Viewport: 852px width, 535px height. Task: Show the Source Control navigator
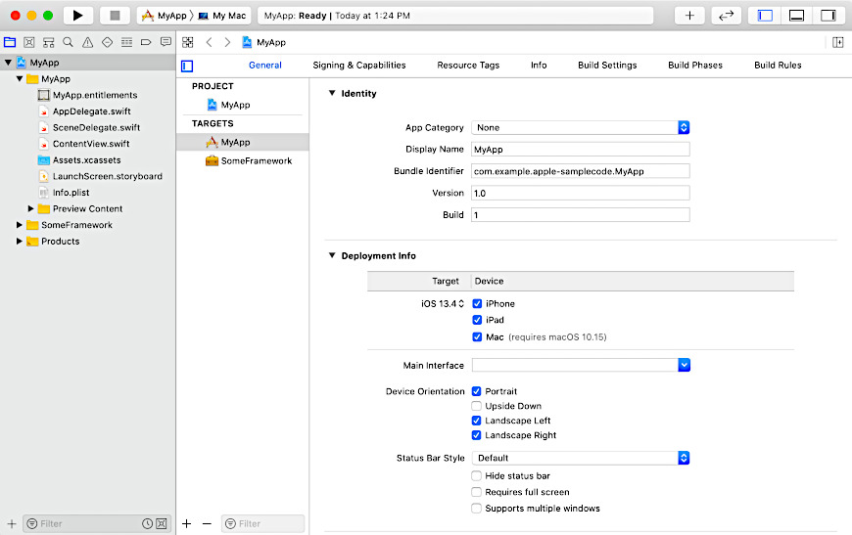(x=29, y=42)
